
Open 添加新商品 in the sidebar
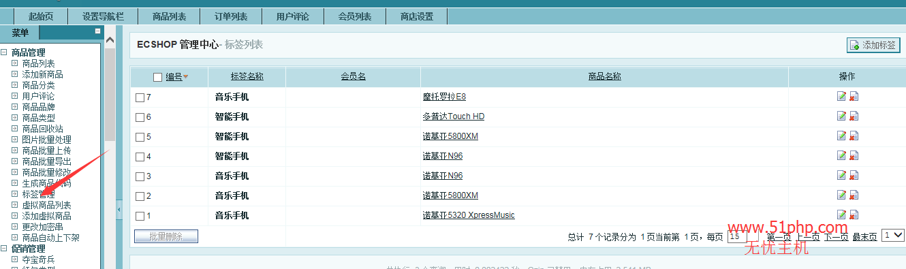42,74
